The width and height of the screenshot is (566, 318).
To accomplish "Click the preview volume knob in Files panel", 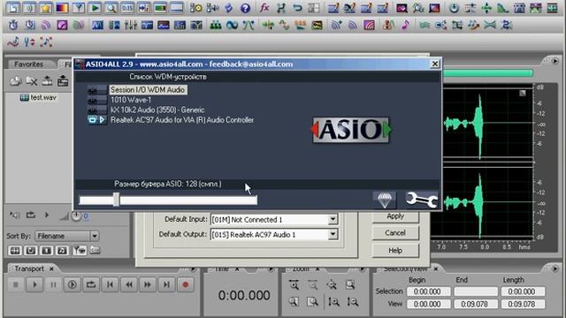I will [76, 216].
